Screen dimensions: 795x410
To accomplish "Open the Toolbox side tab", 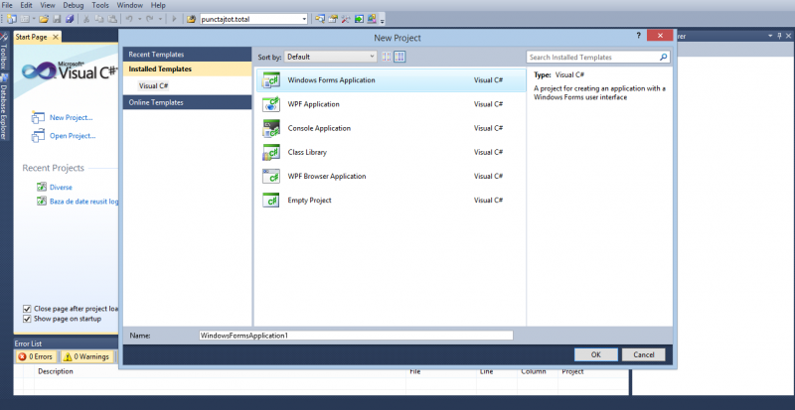I will click(x=4, y=52).
